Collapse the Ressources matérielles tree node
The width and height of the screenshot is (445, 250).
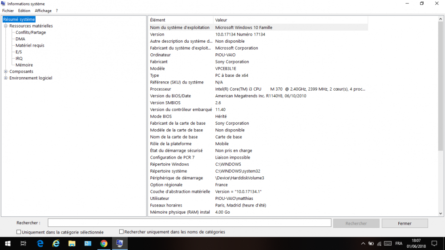pyautogui.click(x=6, y=26)
